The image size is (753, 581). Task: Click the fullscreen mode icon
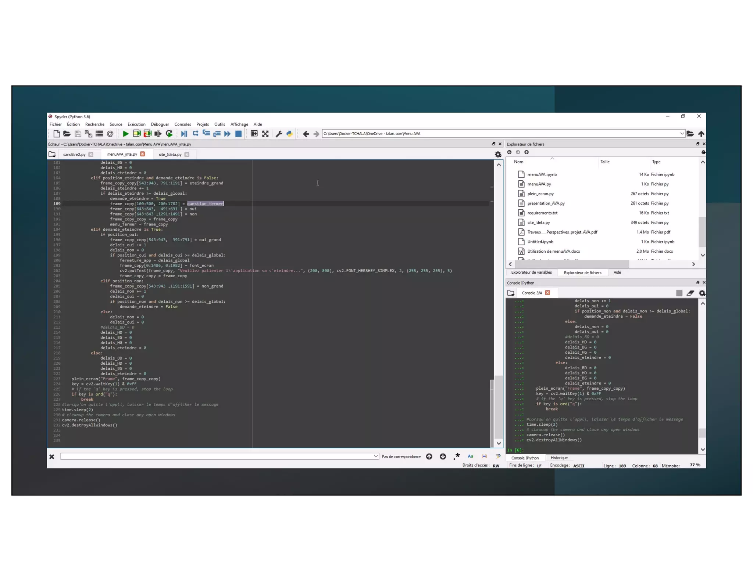click(265, 134)
